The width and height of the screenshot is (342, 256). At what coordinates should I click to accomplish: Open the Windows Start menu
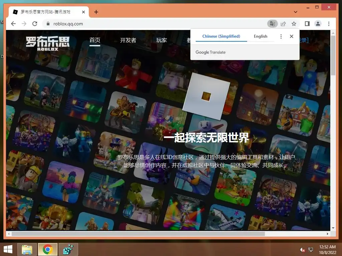tap(8, 249)
